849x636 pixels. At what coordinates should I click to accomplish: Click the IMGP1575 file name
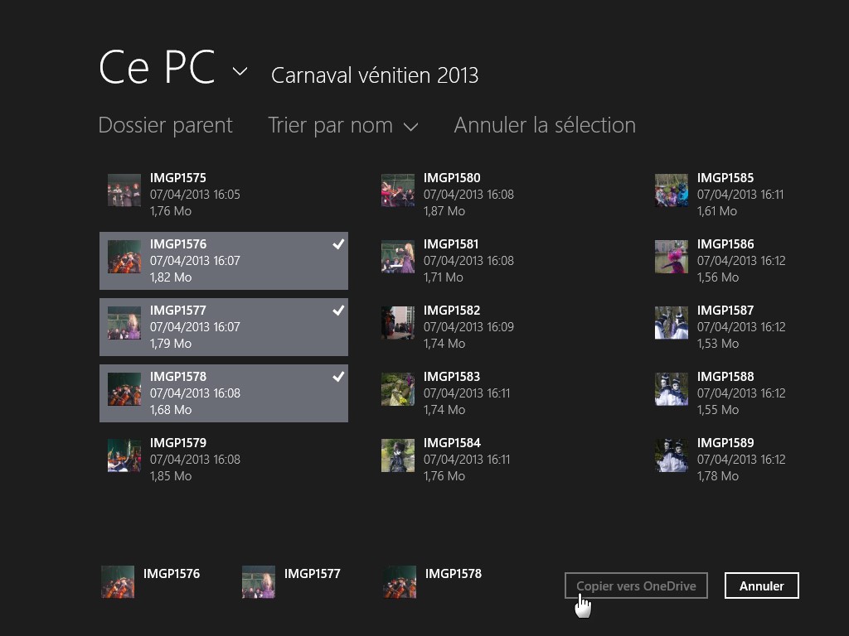coord(178,178)
